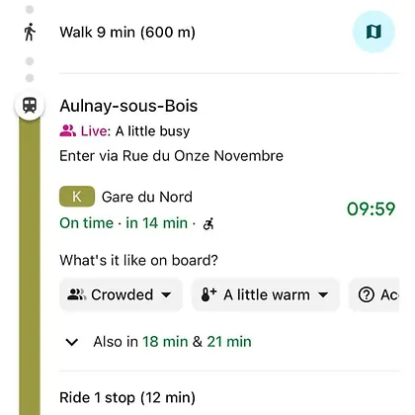
Task: Open the map view icon button
Action: (373, 32)
